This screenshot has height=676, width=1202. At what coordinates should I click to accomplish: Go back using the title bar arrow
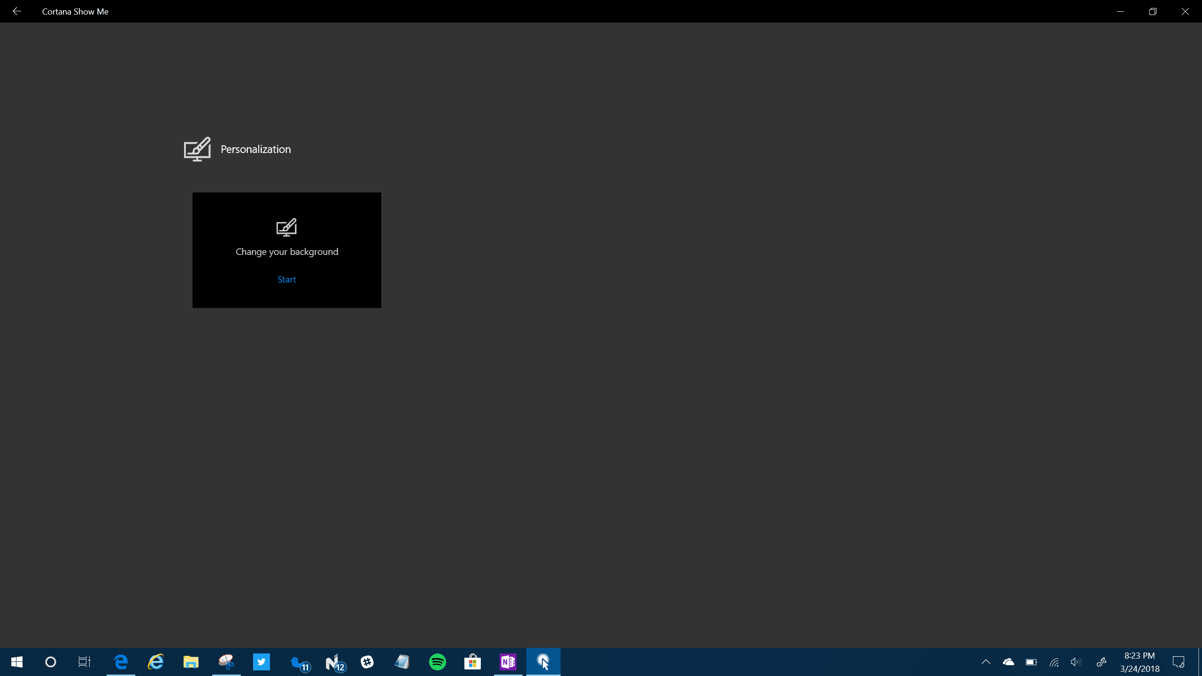(17, 11)
